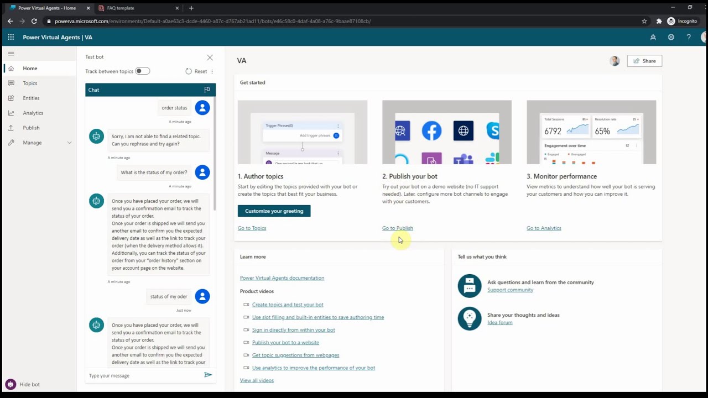Viewport: 708px width, 398px height.
Task: Open the help question mark icon
Action: coord(689,37)
